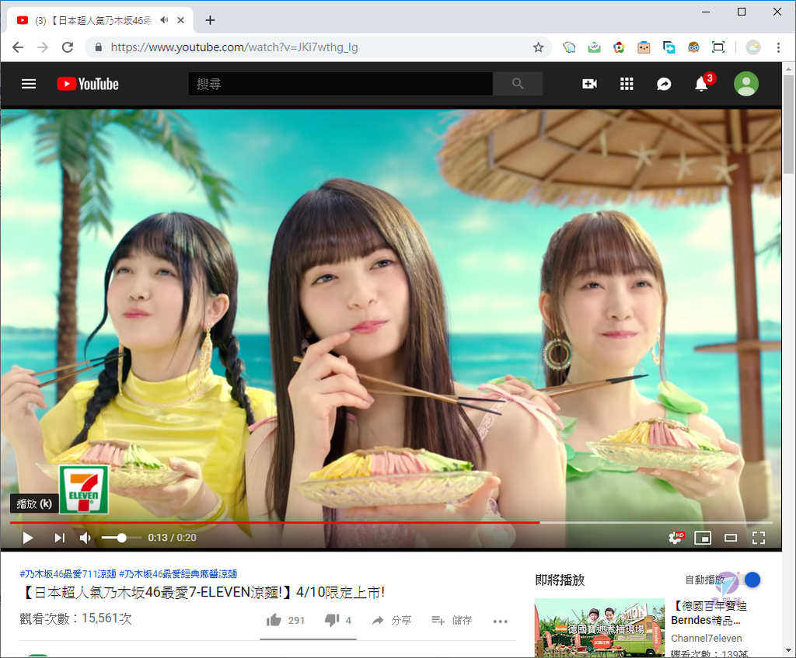
Task: Open the create video camera icon
Action: click(x=589, y=84)
